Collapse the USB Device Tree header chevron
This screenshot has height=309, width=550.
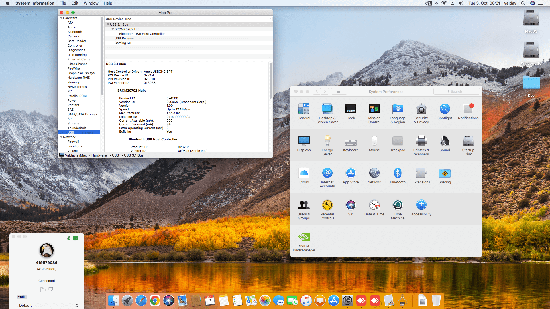pos(270,19)
